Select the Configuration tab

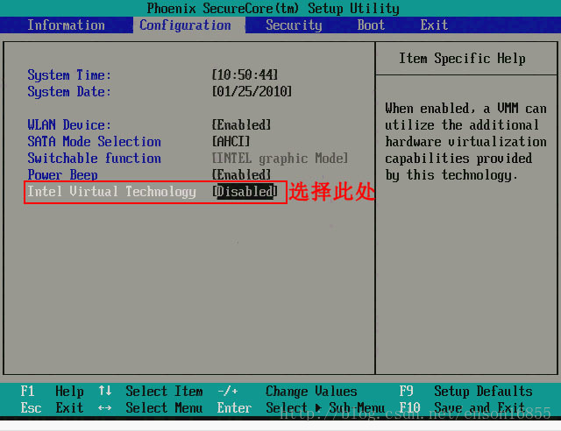click(185, 25)
